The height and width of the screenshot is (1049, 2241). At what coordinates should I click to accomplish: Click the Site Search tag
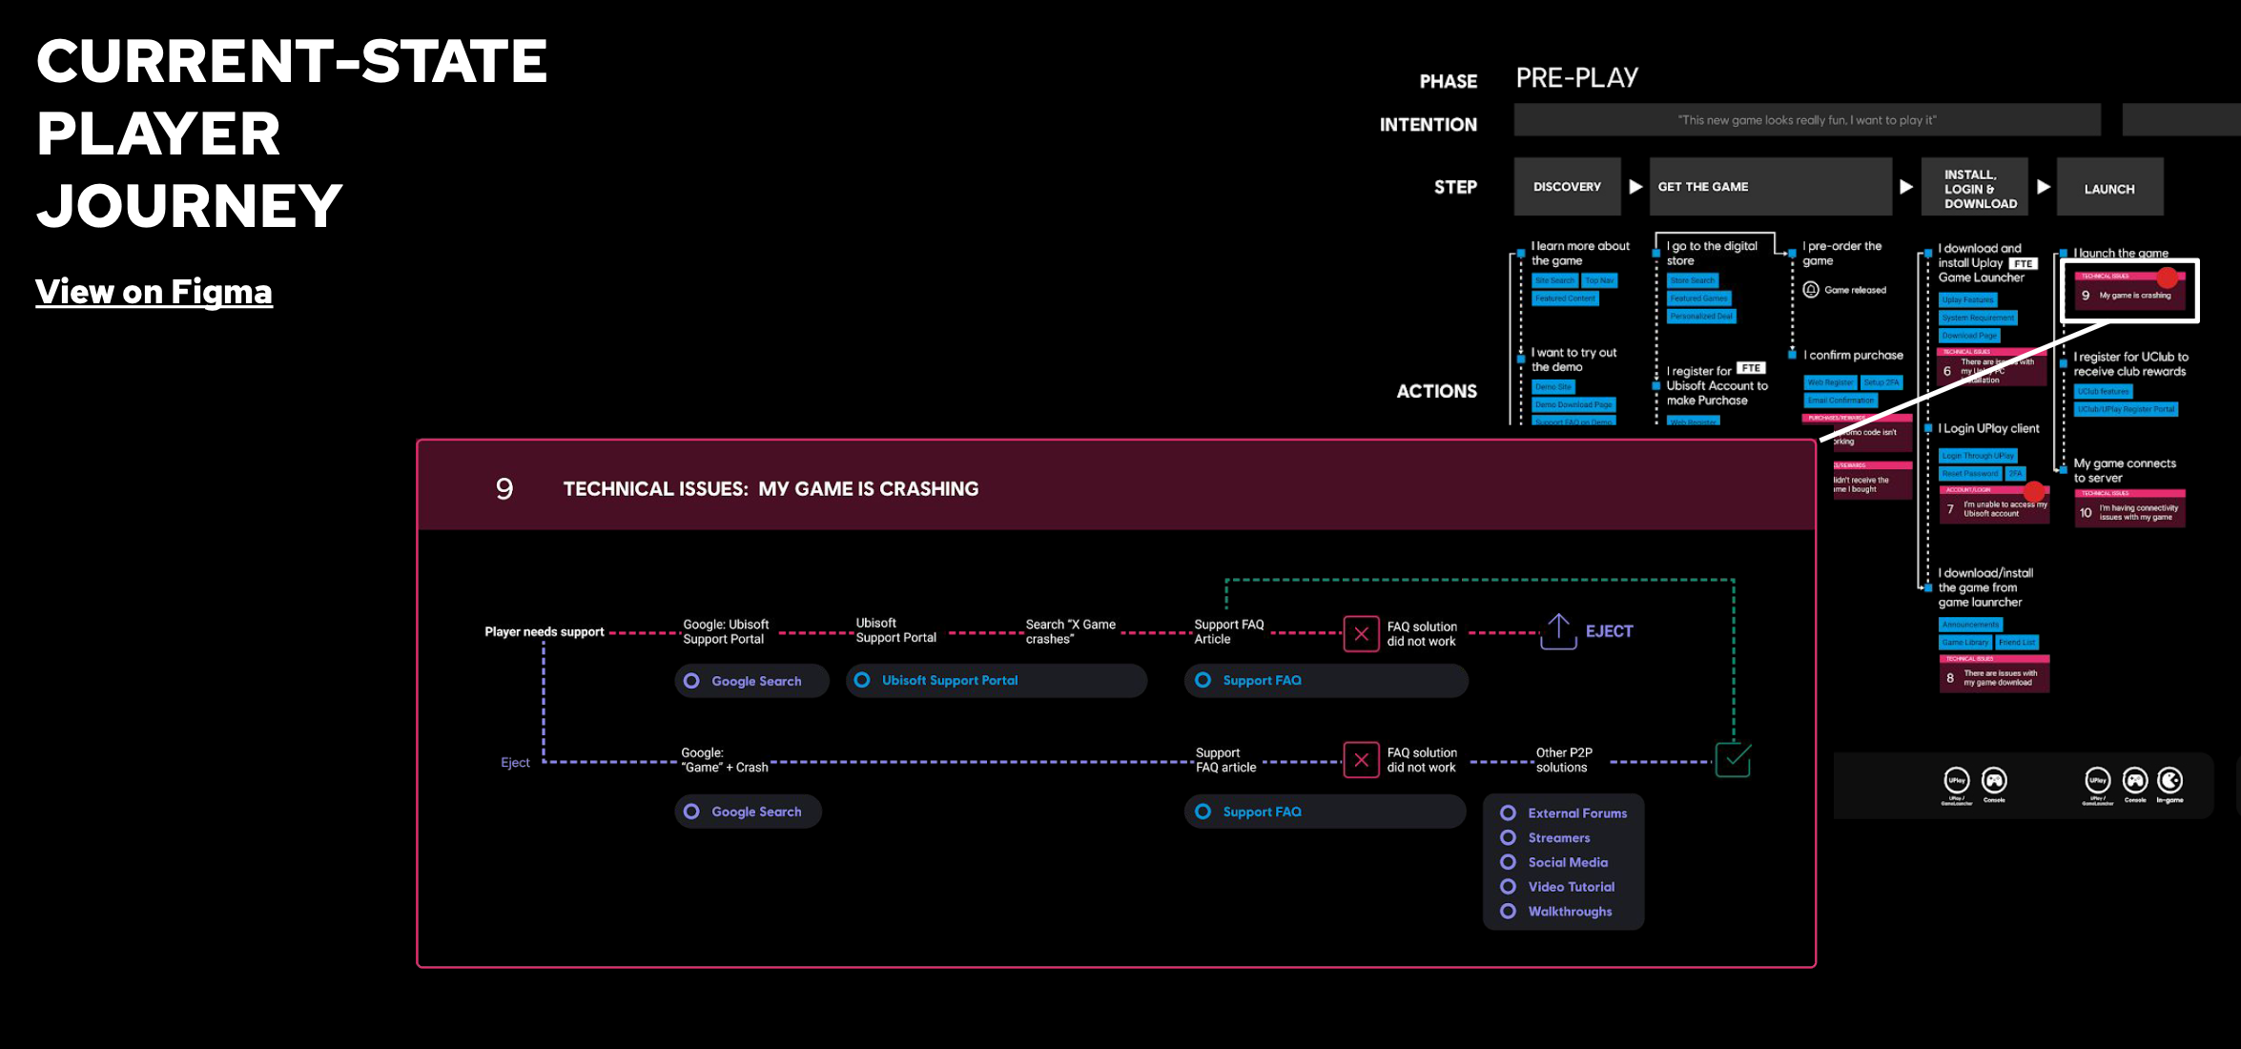(1554, 280)
